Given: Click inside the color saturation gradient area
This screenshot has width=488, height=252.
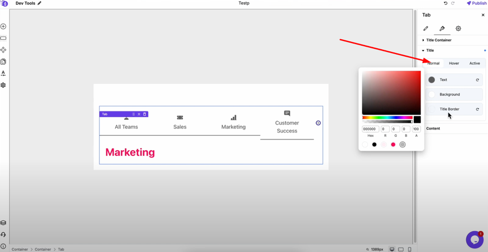Looking at the screenshot, I should (x=391, y=93).
